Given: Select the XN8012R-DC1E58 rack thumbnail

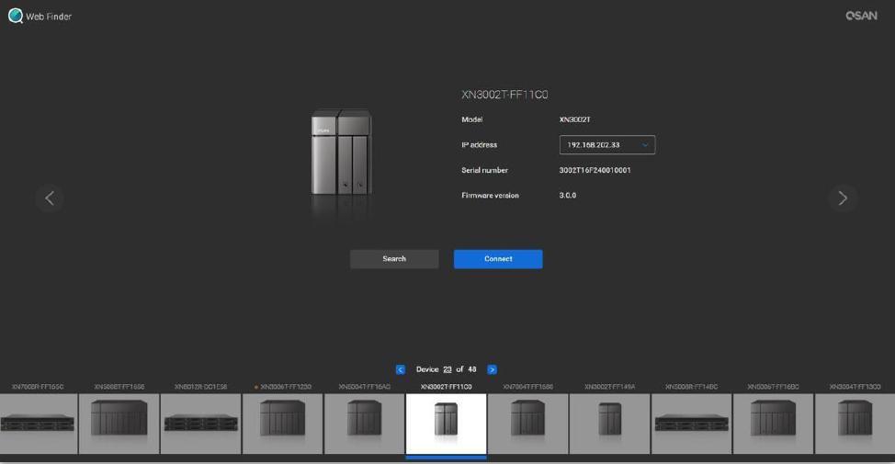Looking at the screenshot, I should [x=200, y=423].
